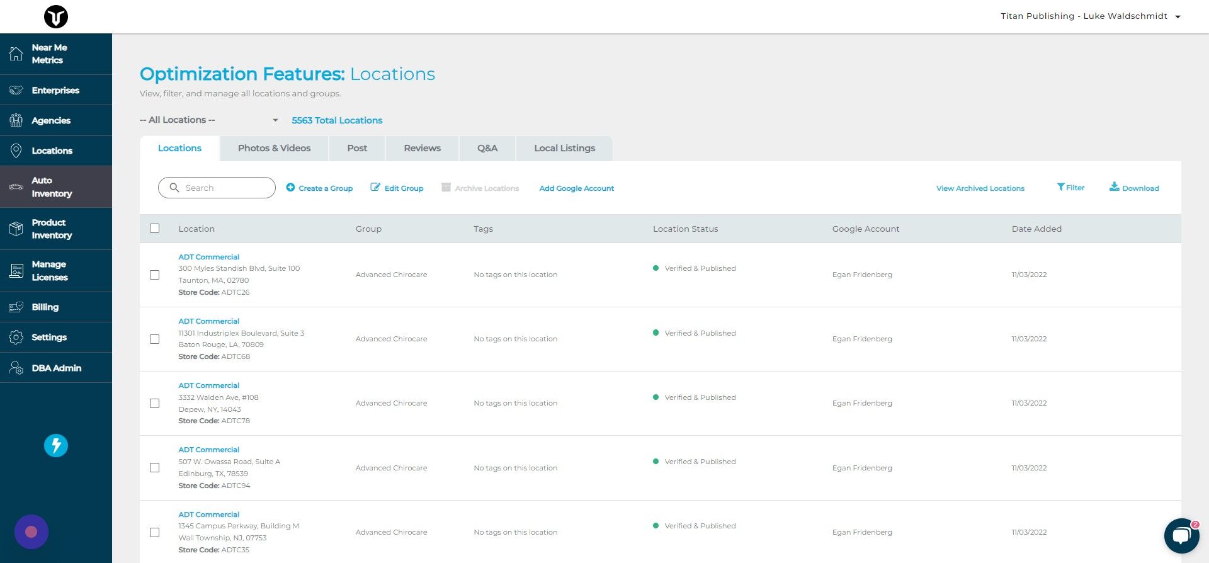Screen dimensions: 1209x563
Task: Click the blue lightning bolt icon
Action: [x=56, y=446]
